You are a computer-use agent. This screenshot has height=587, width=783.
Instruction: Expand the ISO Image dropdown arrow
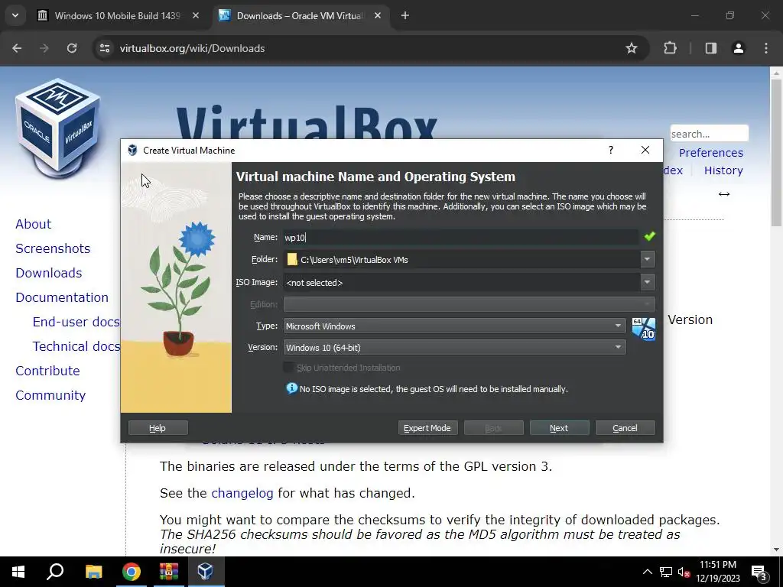[647, 282]
